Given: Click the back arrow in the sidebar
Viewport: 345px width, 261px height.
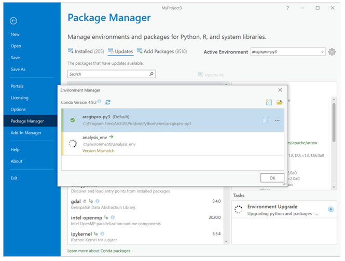Looking at the screenshot, I should pos(13,21).
